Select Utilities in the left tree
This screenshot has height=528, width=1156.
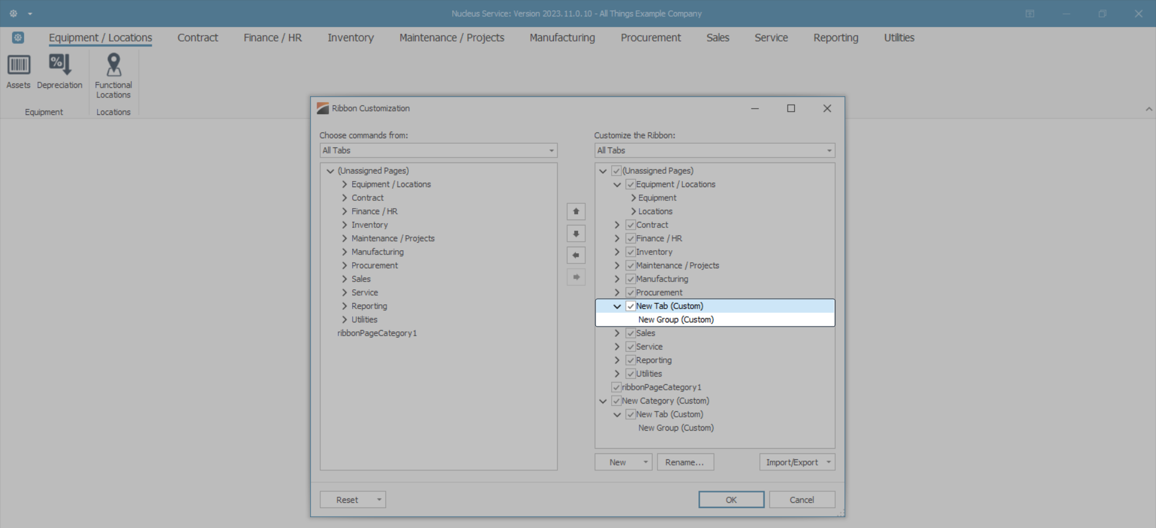click(364, 320)
